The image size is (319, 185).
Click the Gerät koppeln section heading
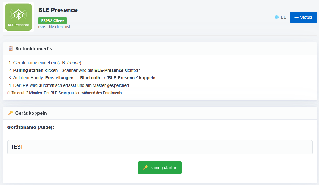(x=31, y=113)
